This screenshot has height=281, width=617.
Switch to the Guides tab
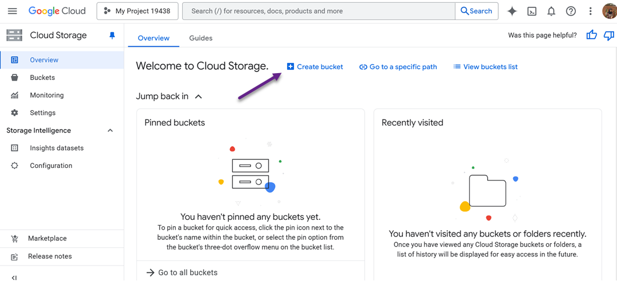200,38
